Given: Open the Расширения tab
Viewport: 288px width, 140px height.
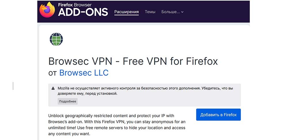Looking at the screenshot, I should coord(126,12).
